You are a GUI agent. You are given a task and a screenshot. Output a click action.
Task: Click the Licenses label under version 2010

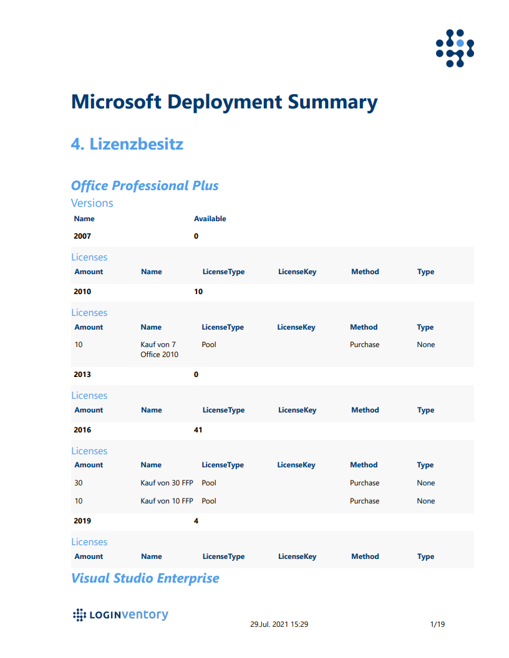[x=89, y=313]
